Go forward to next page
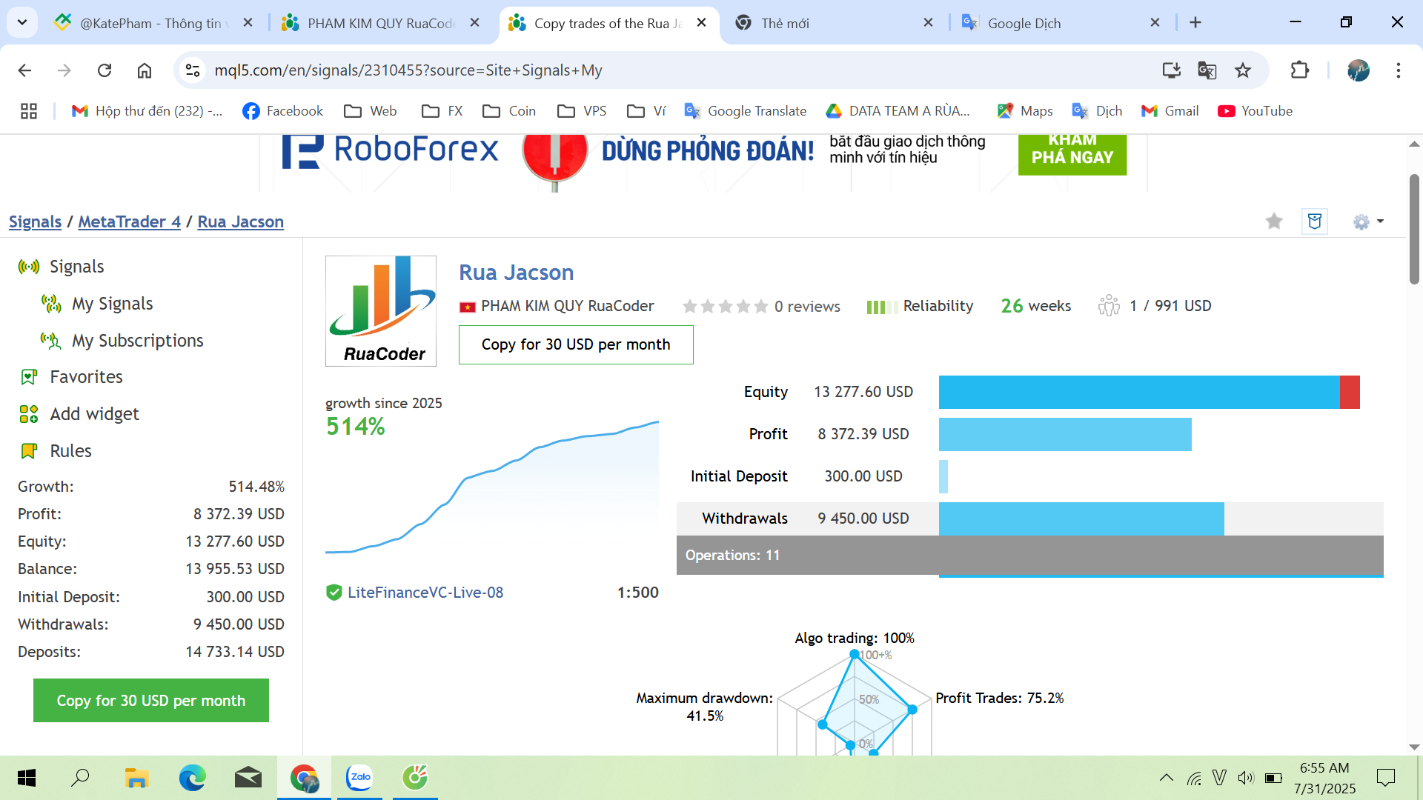This screenshot has width=1423, height=800. click(64, 70)
